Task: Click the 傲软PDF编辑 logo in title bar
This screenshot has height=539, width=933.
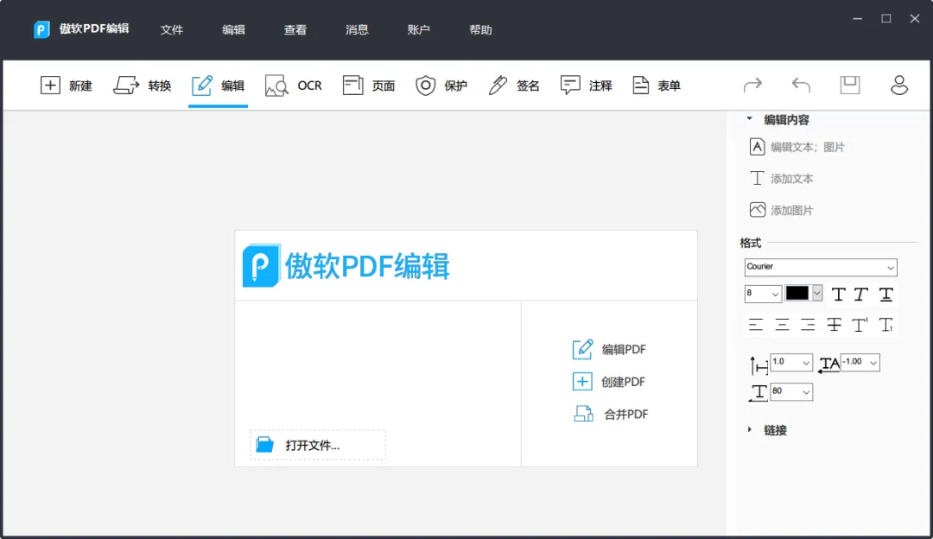Action: [41, 29]
